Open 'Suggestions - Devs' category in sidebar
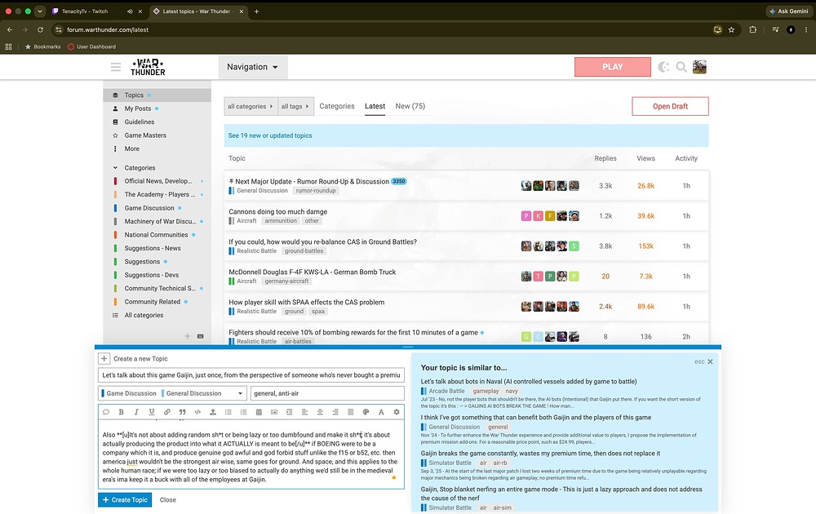 pos(152,275)
